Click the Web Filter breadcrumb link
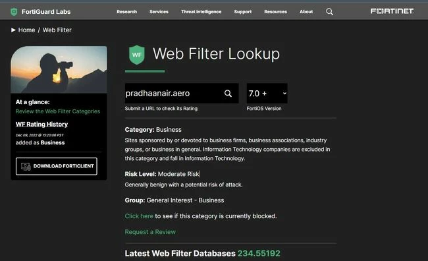Viewport: 428px width, 261px height. click(x=57, y=30)
